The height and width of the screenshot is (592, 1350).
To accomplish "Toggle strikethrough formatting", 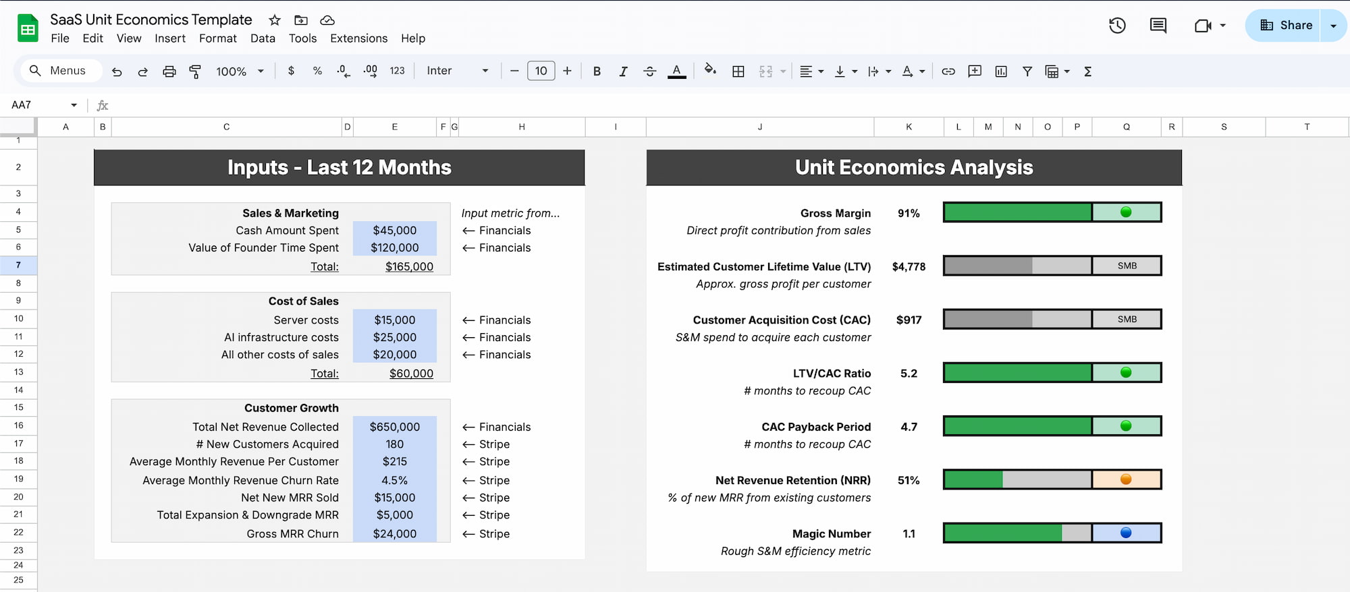I will click(649, 71).
